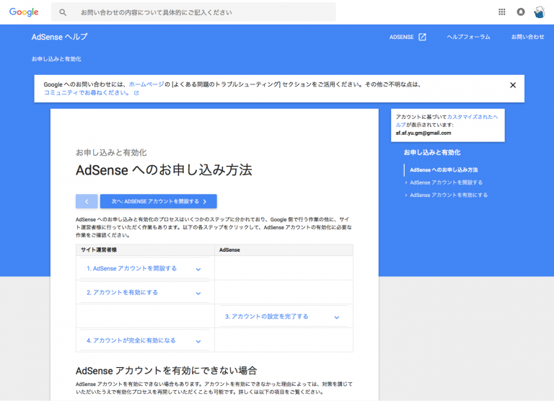
Task: Click the AdSense table column header
Action: click(229, 250)
